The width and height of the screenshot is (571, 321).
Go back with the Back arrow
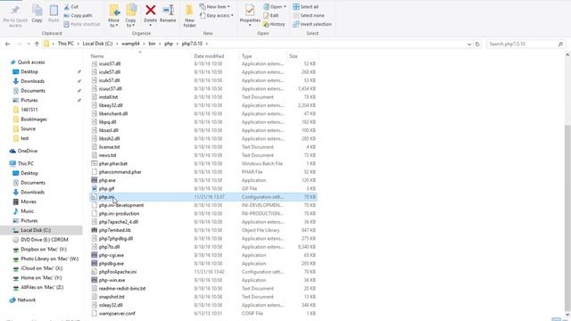pos(8,44)
